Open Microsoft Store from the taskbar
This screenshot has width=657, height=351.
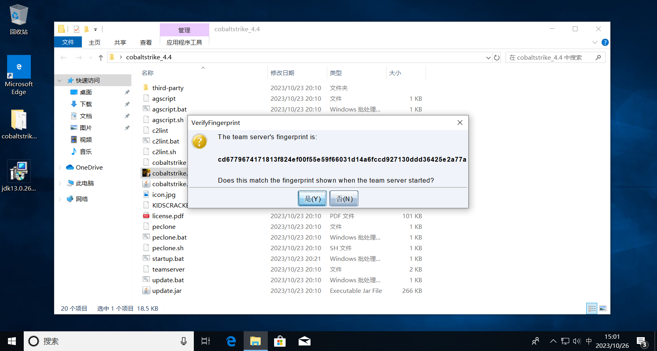tap(280, 341)
